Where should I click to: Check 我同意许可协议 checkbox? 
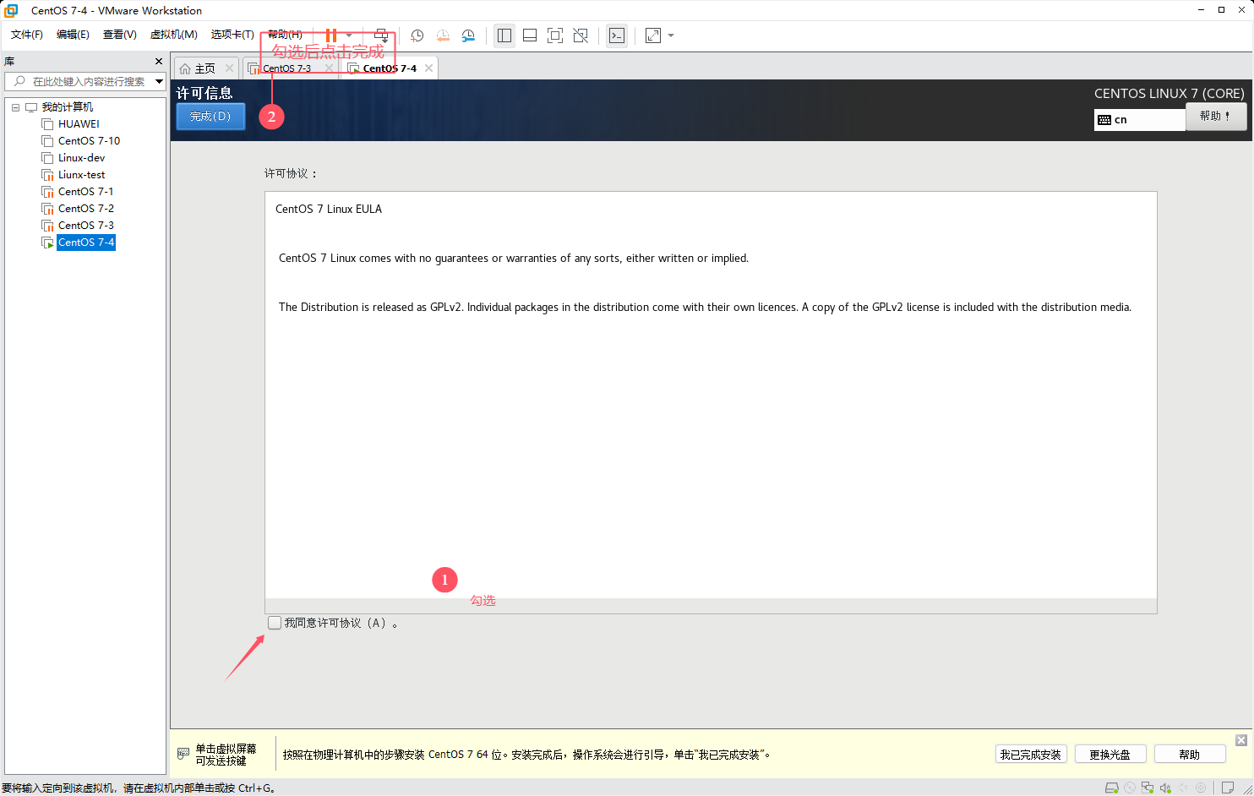(x=274, y=623)
